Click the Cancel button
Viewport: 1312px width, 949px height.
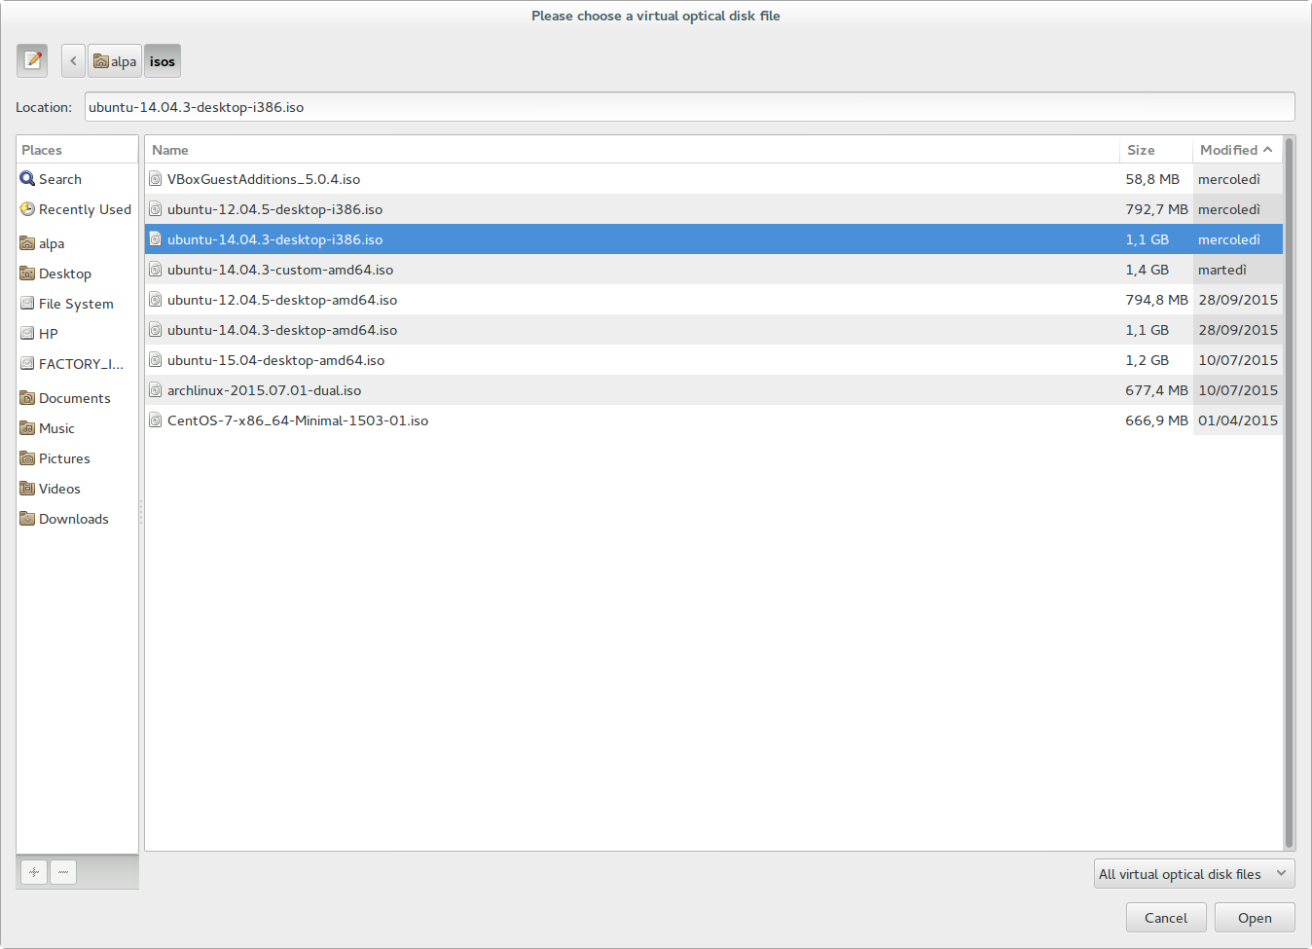tap(1166, 918)
